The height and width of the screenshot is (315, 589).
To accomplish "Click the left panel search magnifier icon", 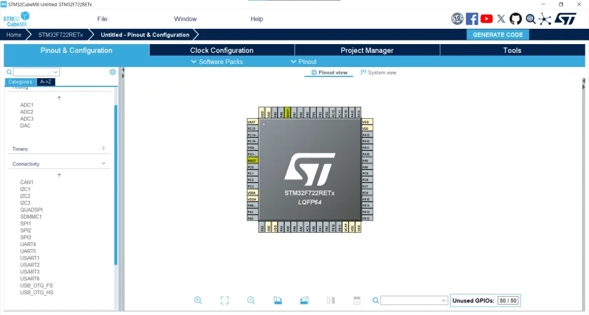I will (9, 72).
